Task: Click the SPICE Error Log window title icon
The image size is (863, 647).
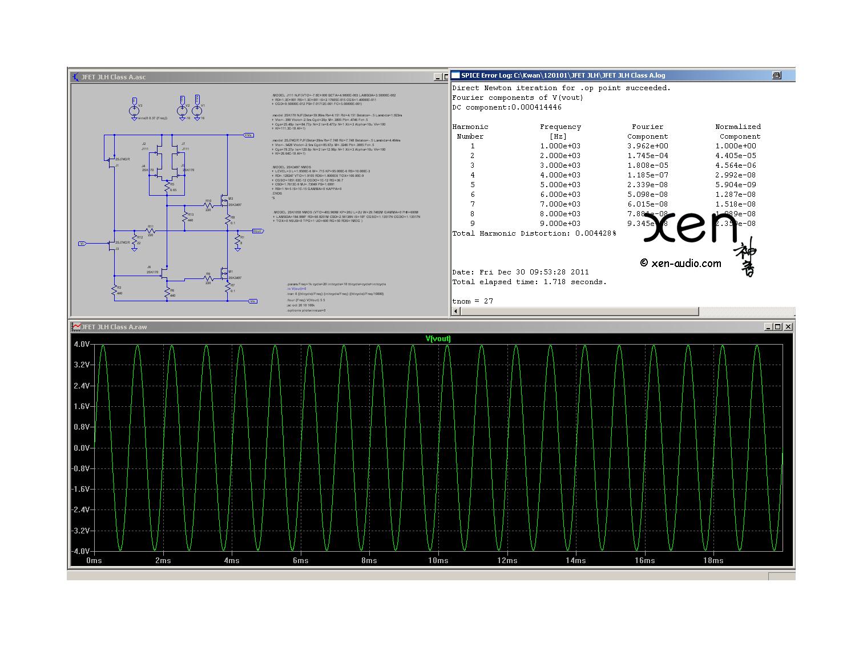Action: [455, 75]
